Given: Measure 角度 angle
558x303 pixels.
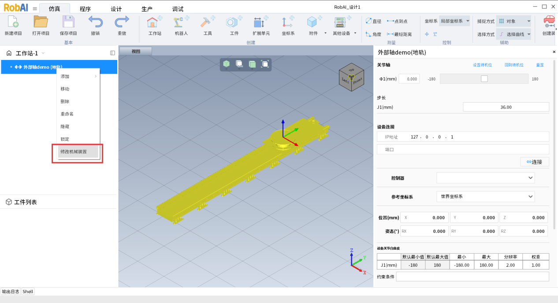Looking at the screenshot, I should pyautogui.click(x=373, y=34).
